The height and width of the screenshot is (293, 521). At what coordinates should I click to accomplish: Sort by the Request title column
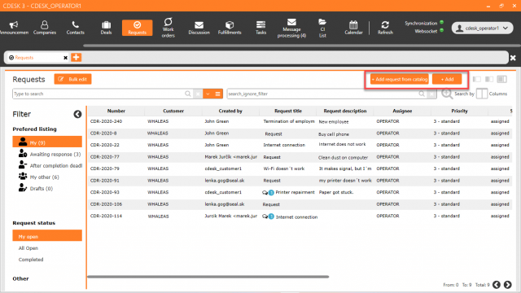click(288, 111)
